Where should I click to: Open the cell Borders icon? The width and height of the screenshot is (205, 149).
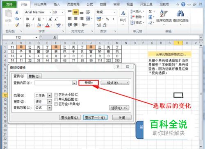pos(28,25)
